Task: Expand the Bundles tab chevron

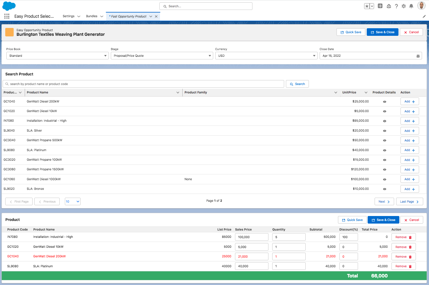Action: coord(102,16)
